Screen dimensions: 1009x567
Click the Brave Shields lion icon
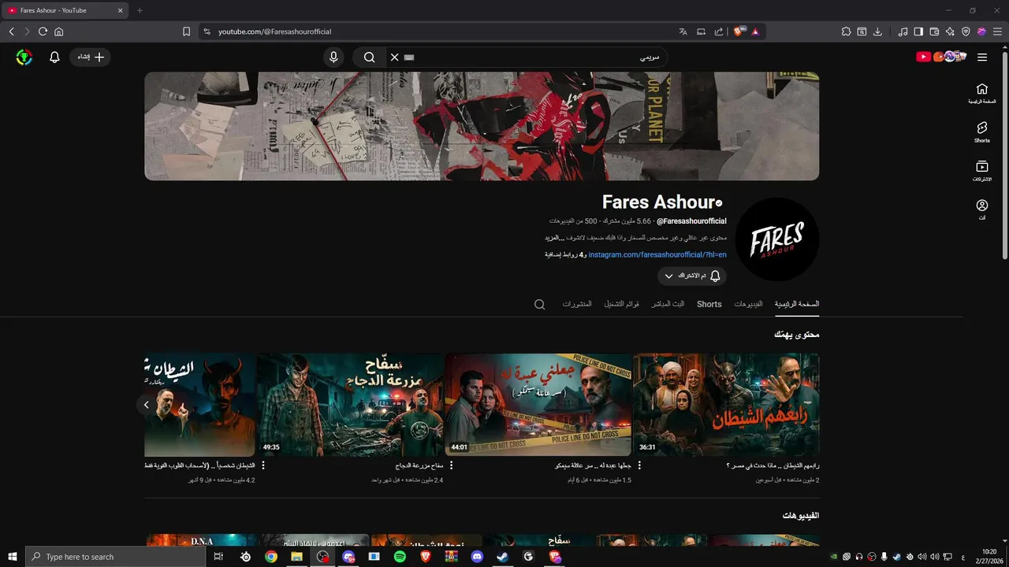point(739,31)
